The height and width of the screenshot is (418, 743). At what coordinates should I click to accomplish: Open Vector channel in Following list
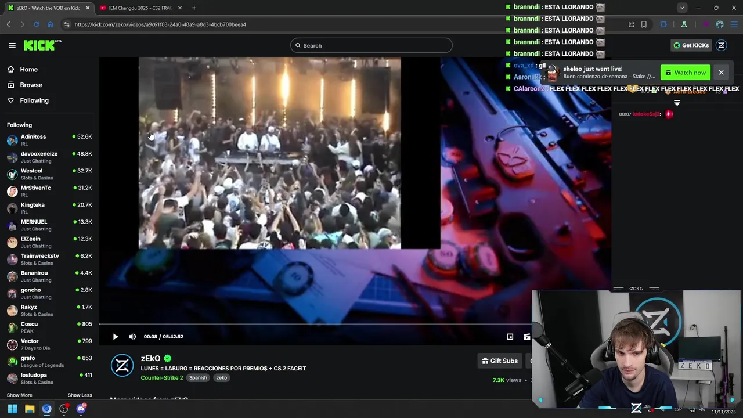pos(49,344)
